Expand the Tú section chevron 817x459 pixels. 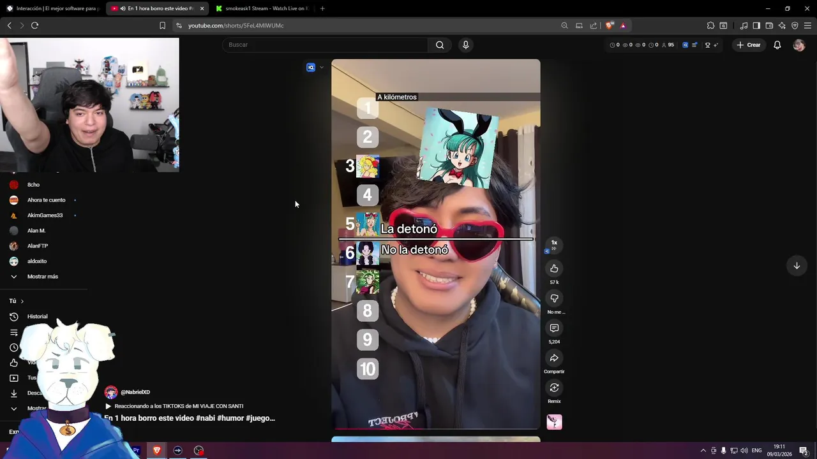click(x=22, y=302)
